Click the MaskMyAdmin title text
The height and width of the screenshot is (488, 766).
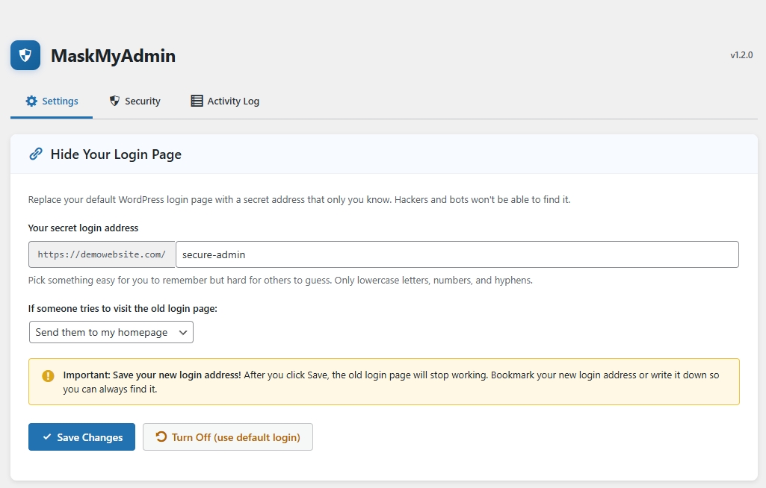[113, 55]
